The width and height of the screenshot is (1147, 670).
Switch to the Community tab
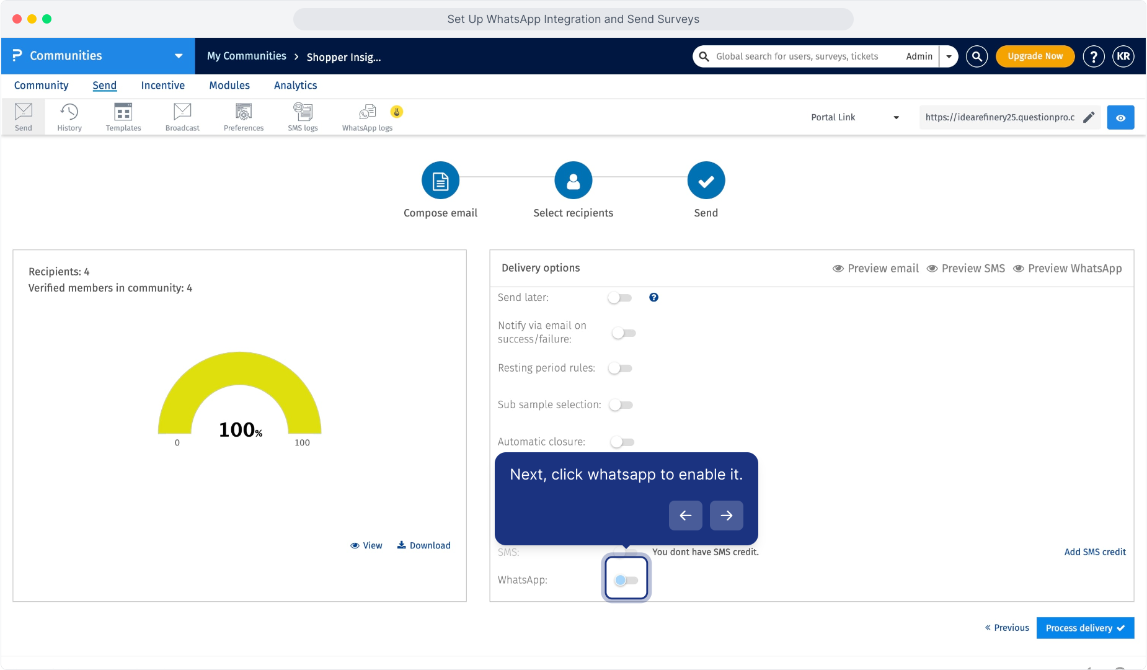[x=42, y=86]
